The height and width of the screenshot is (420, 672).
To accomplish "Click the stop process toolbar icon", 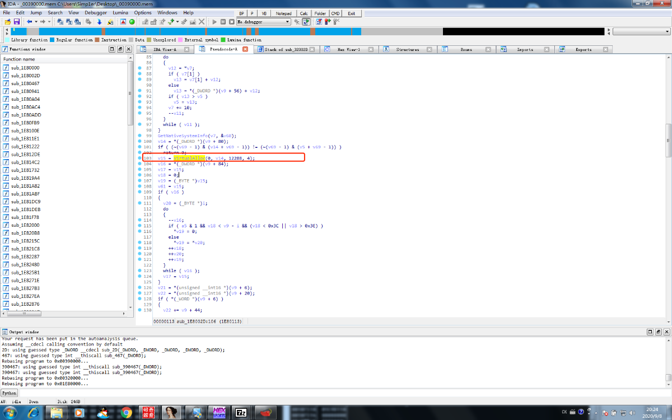I will click(x=232, y=22).
